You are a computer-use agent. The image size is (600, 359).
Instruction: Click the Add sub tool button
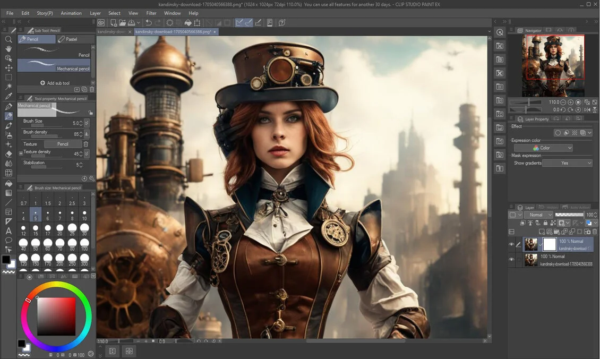55,83
